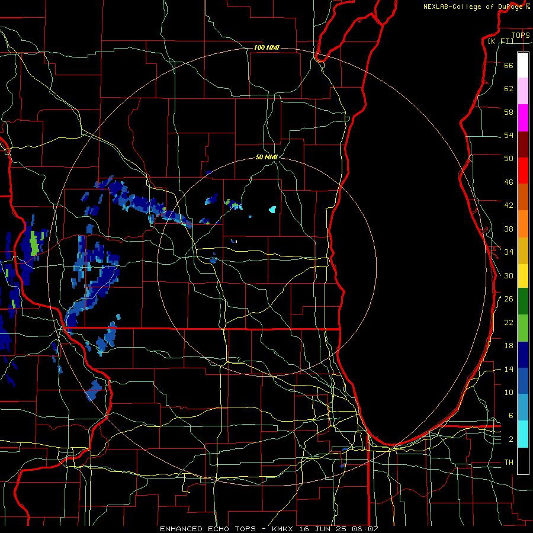
Task: Click the "46" legend value
Action: 509,182
